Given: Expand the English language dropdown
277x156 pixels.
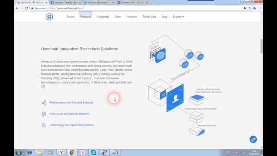Looking at the screenshot, I should (x=178, y=16).
